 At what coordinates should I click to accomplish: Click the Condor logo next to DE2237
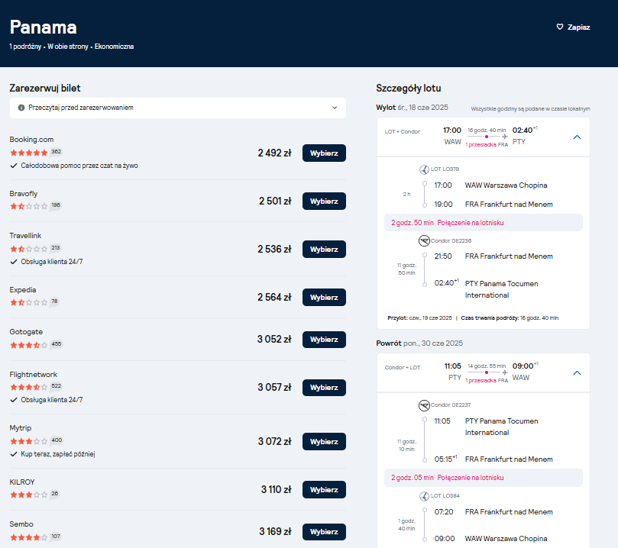(x=424, y=405)
